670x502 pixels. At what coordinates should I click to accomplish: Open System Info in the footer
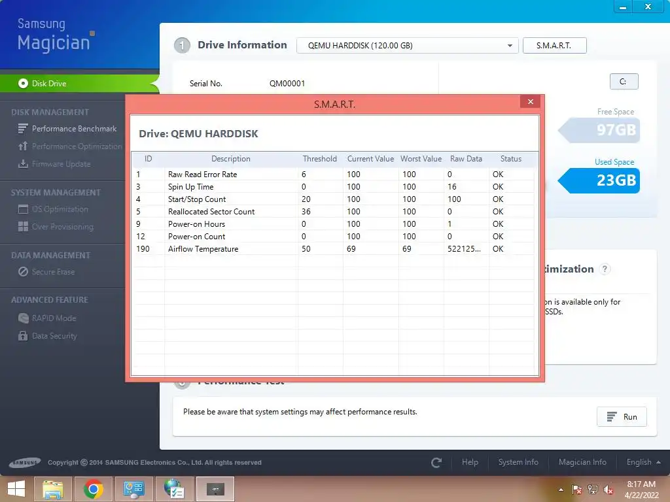[x=518, y=462]
